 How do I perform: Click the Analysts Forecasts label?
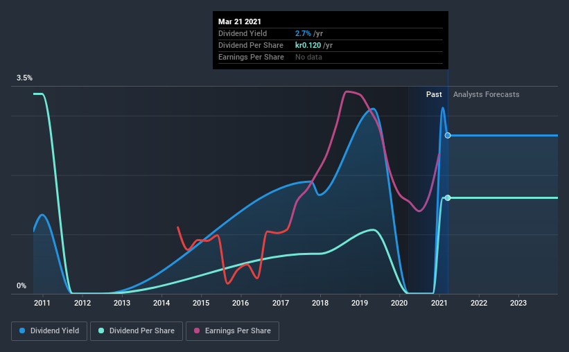(487, 94)
